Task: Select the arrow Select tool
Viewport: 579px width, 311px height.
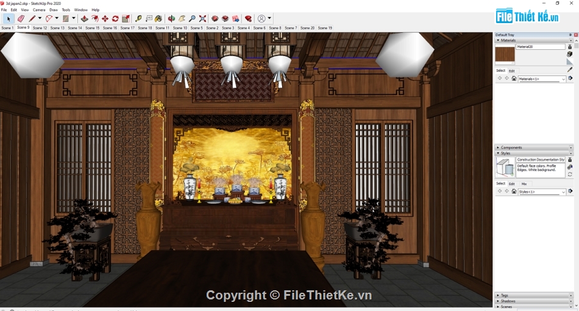Action: (x=9, y=18)
